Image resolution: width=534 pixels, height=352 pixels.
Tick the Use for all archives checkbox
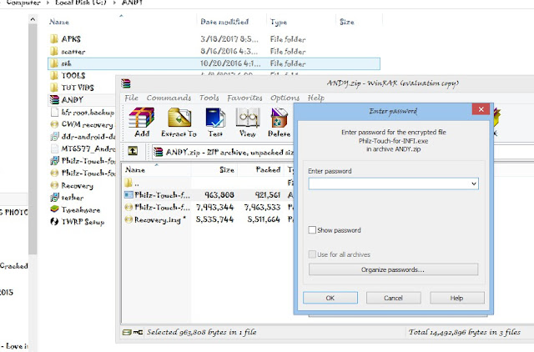click(312, 254)
